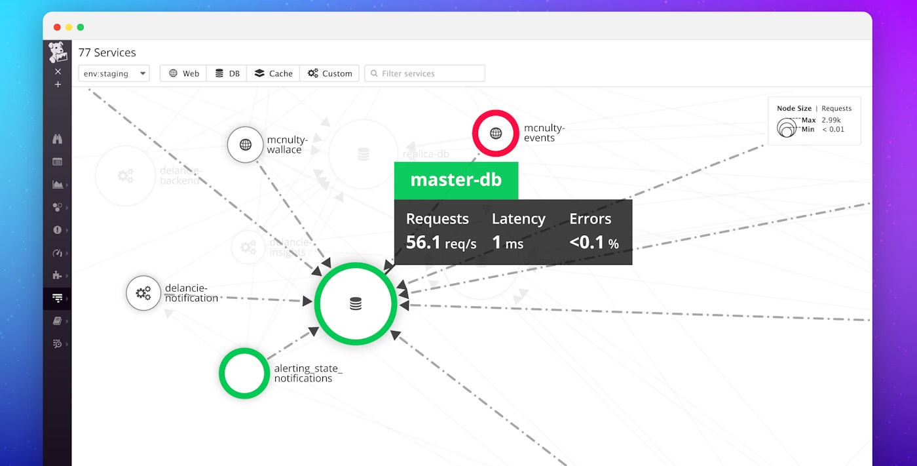Image resolution: width=917 pixels, height=466 pixels.
Task: Expand the APM sidebar menu item
Action: click(58, 298)
